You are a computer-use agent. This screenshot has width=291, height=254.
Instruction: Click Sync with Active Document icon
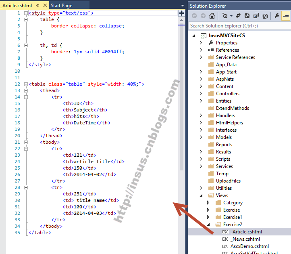click(238, 16)
